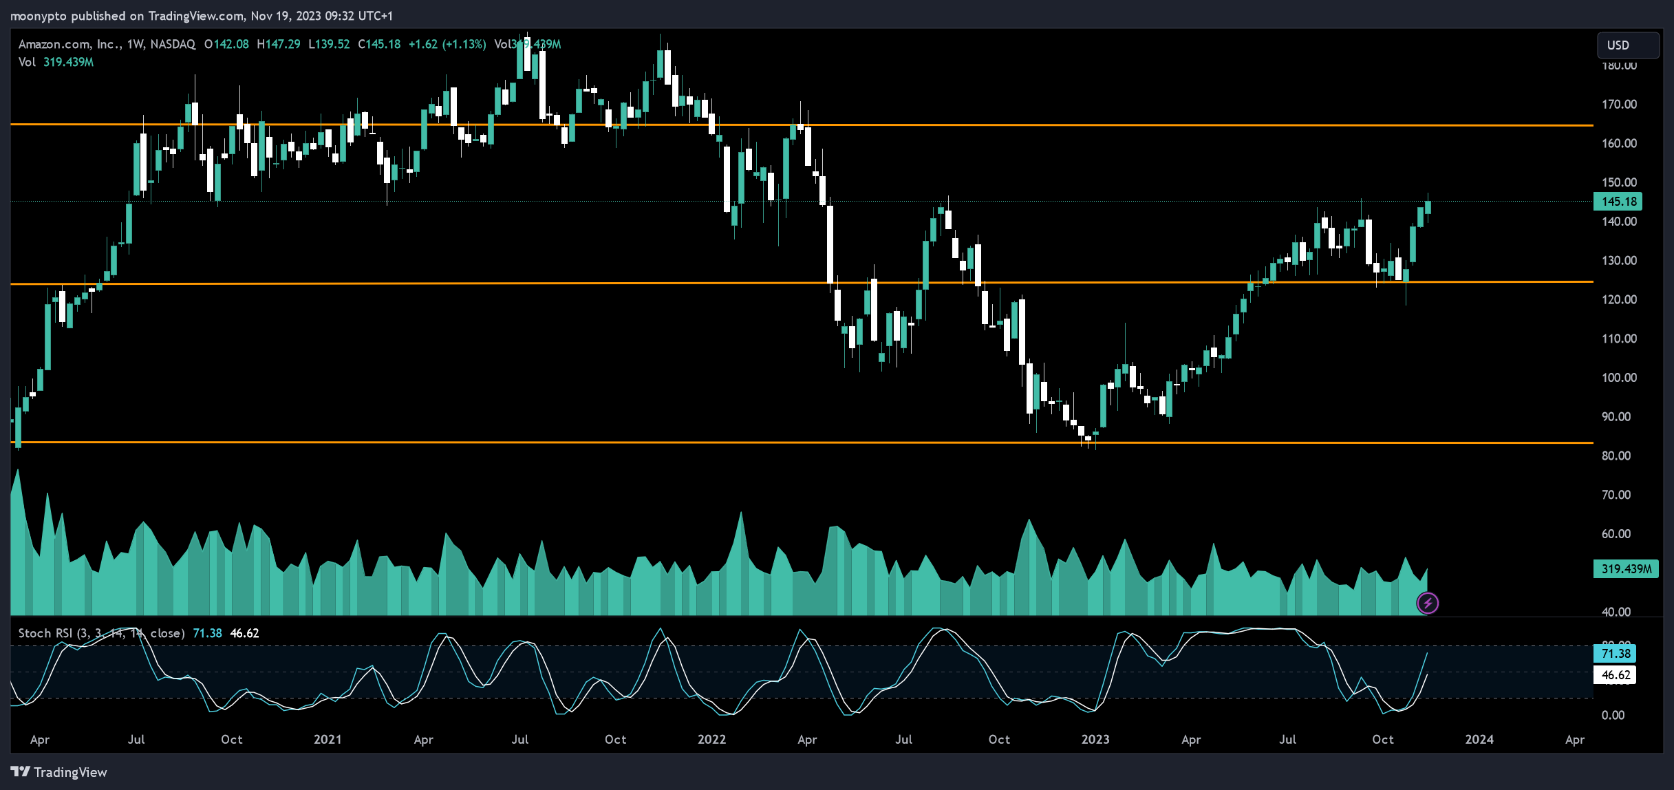Click the 180.00 price axis label
The width and height of the screenshot is (1674, 790).
[x=1619, y=66]
